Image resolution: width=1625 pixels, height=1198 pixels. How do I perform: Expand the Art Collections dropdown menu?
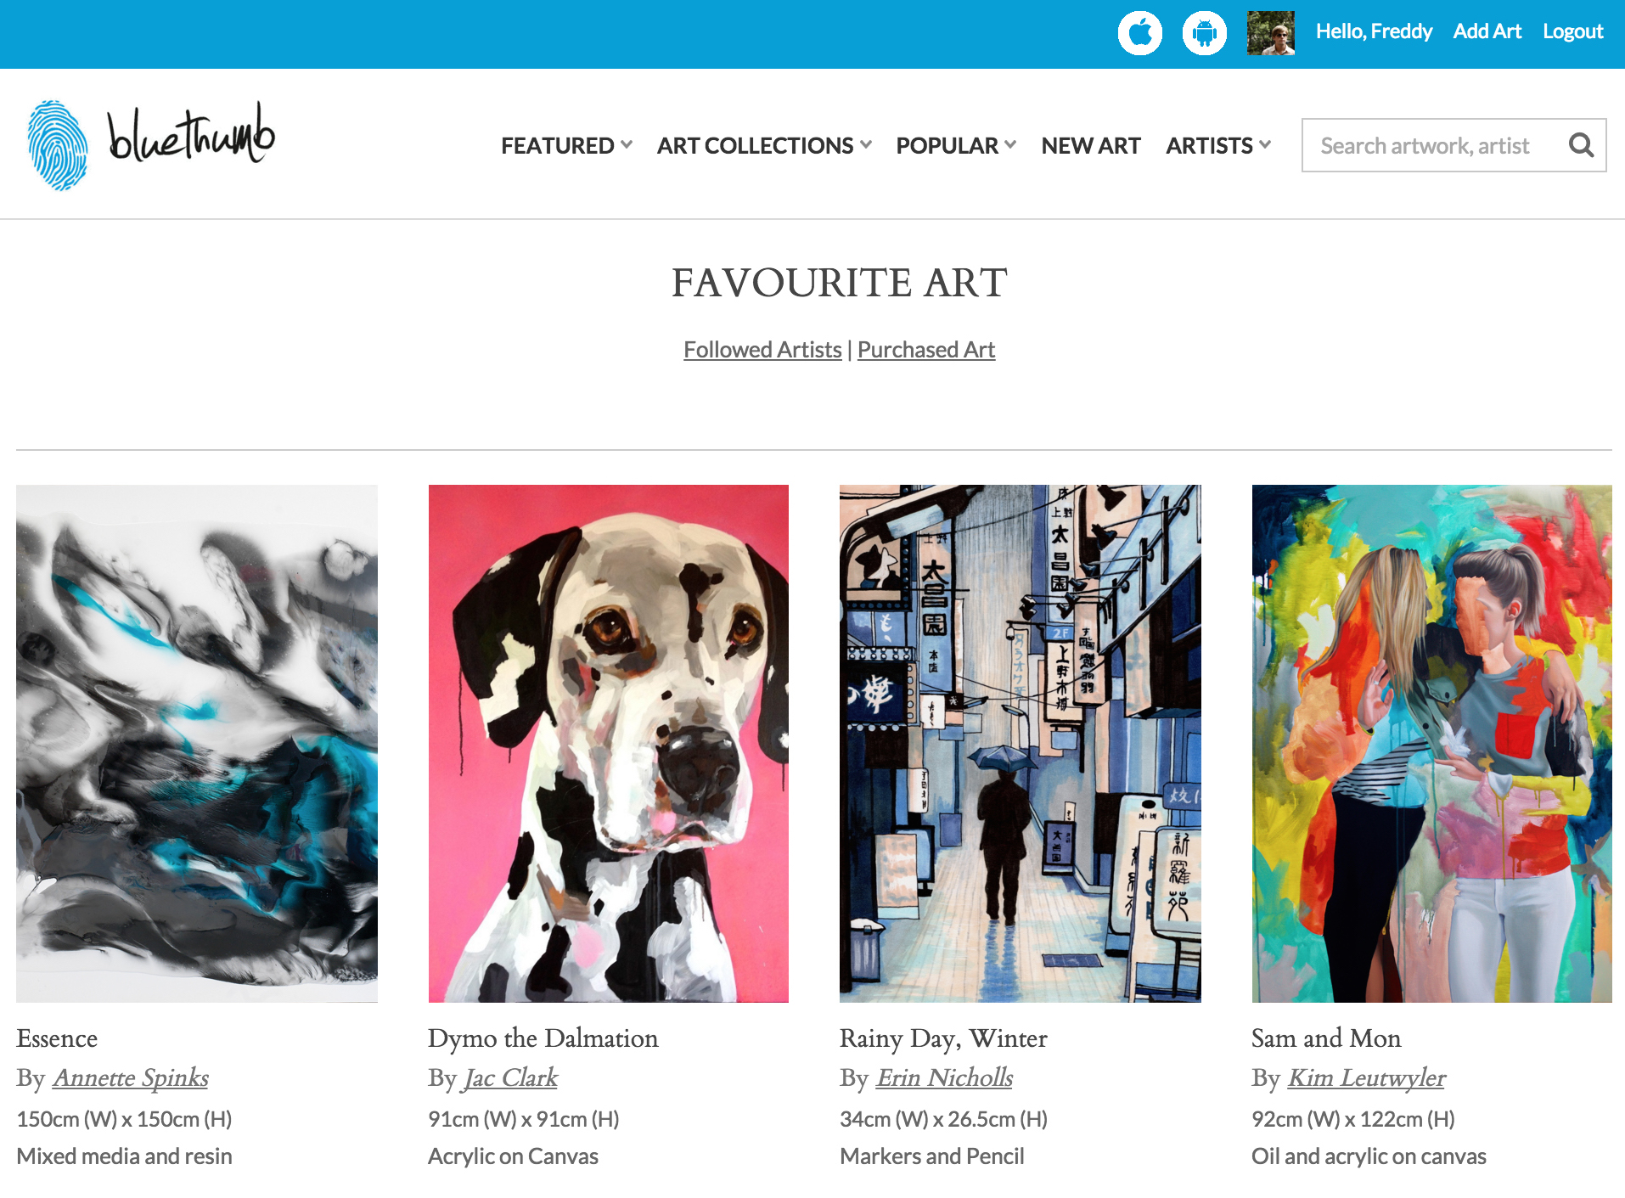coord(764,146)
